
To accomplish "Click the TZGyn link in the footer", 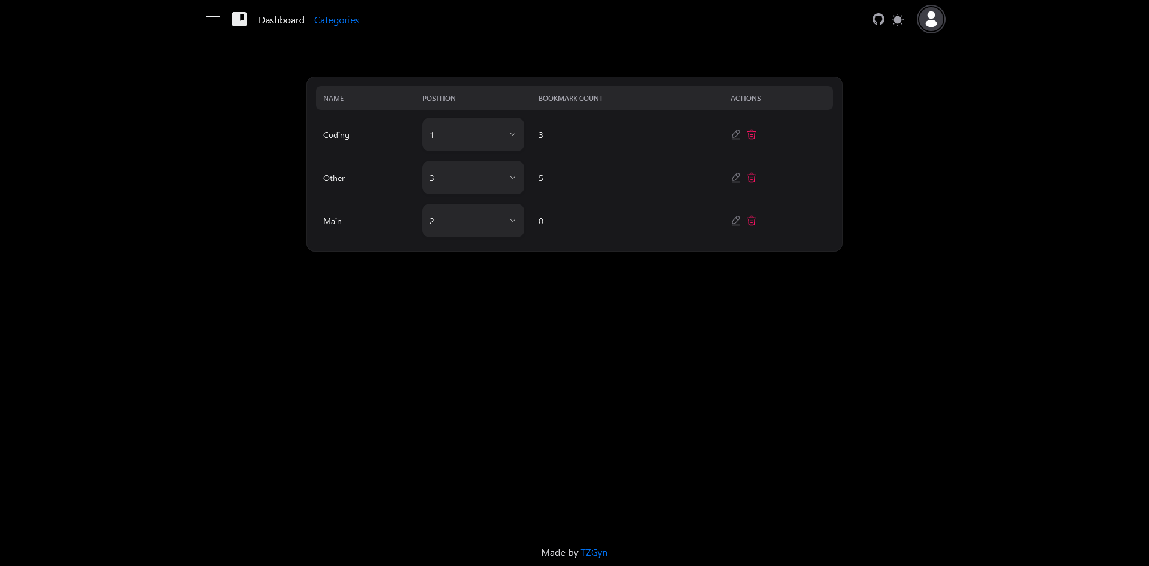I will pyautogui.click(x=594, y=552).
